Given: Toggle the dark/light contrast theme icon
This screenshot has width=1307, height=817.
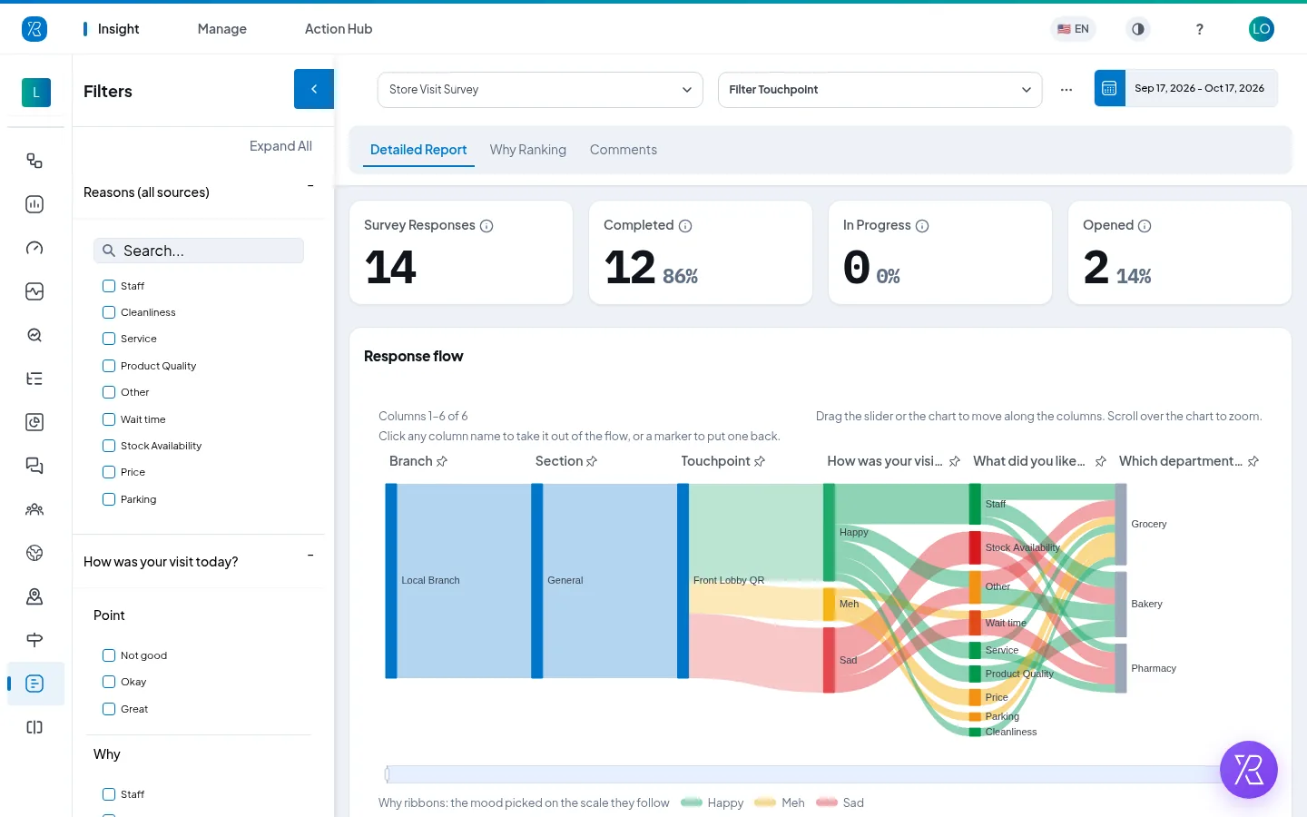Looking at the screenshot, I should (x=1138, y=29).
